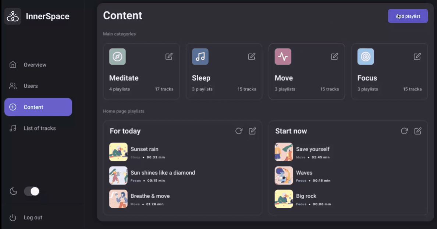Click the InnerSpace logo icon

(13, 16)
